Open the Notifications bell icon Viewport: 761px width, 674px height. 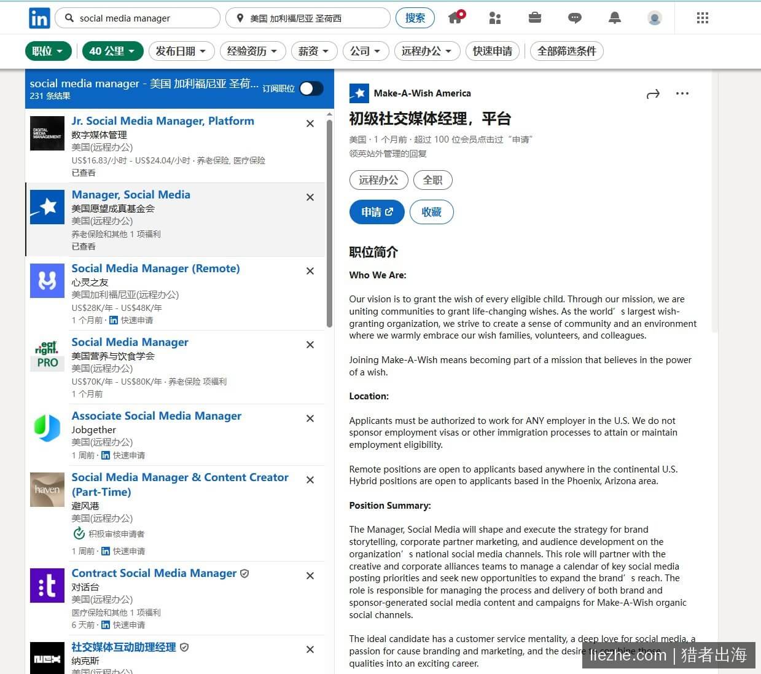(x=615, y=18)
